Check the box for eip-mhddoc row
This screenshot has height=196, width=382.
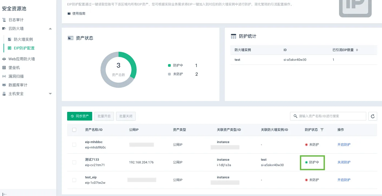coord(74,145)
